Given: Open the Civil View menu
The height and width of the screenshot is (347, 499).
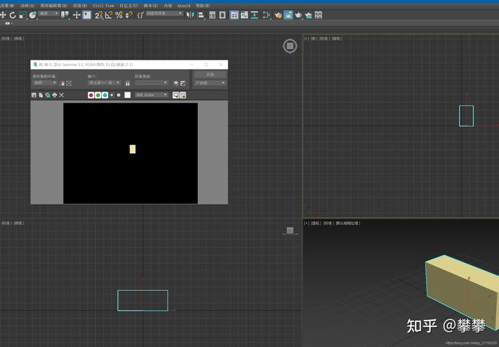Looking at the screenshot, I should click(x=103, y=5).
